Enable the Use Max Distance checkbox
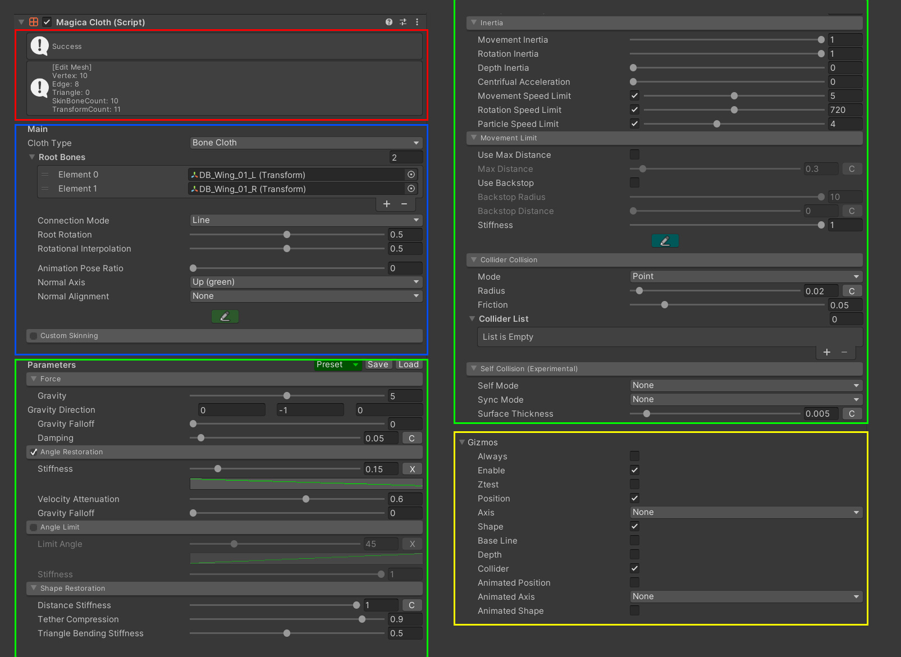Viewport: 901px width, 657px height. (634, 154)
